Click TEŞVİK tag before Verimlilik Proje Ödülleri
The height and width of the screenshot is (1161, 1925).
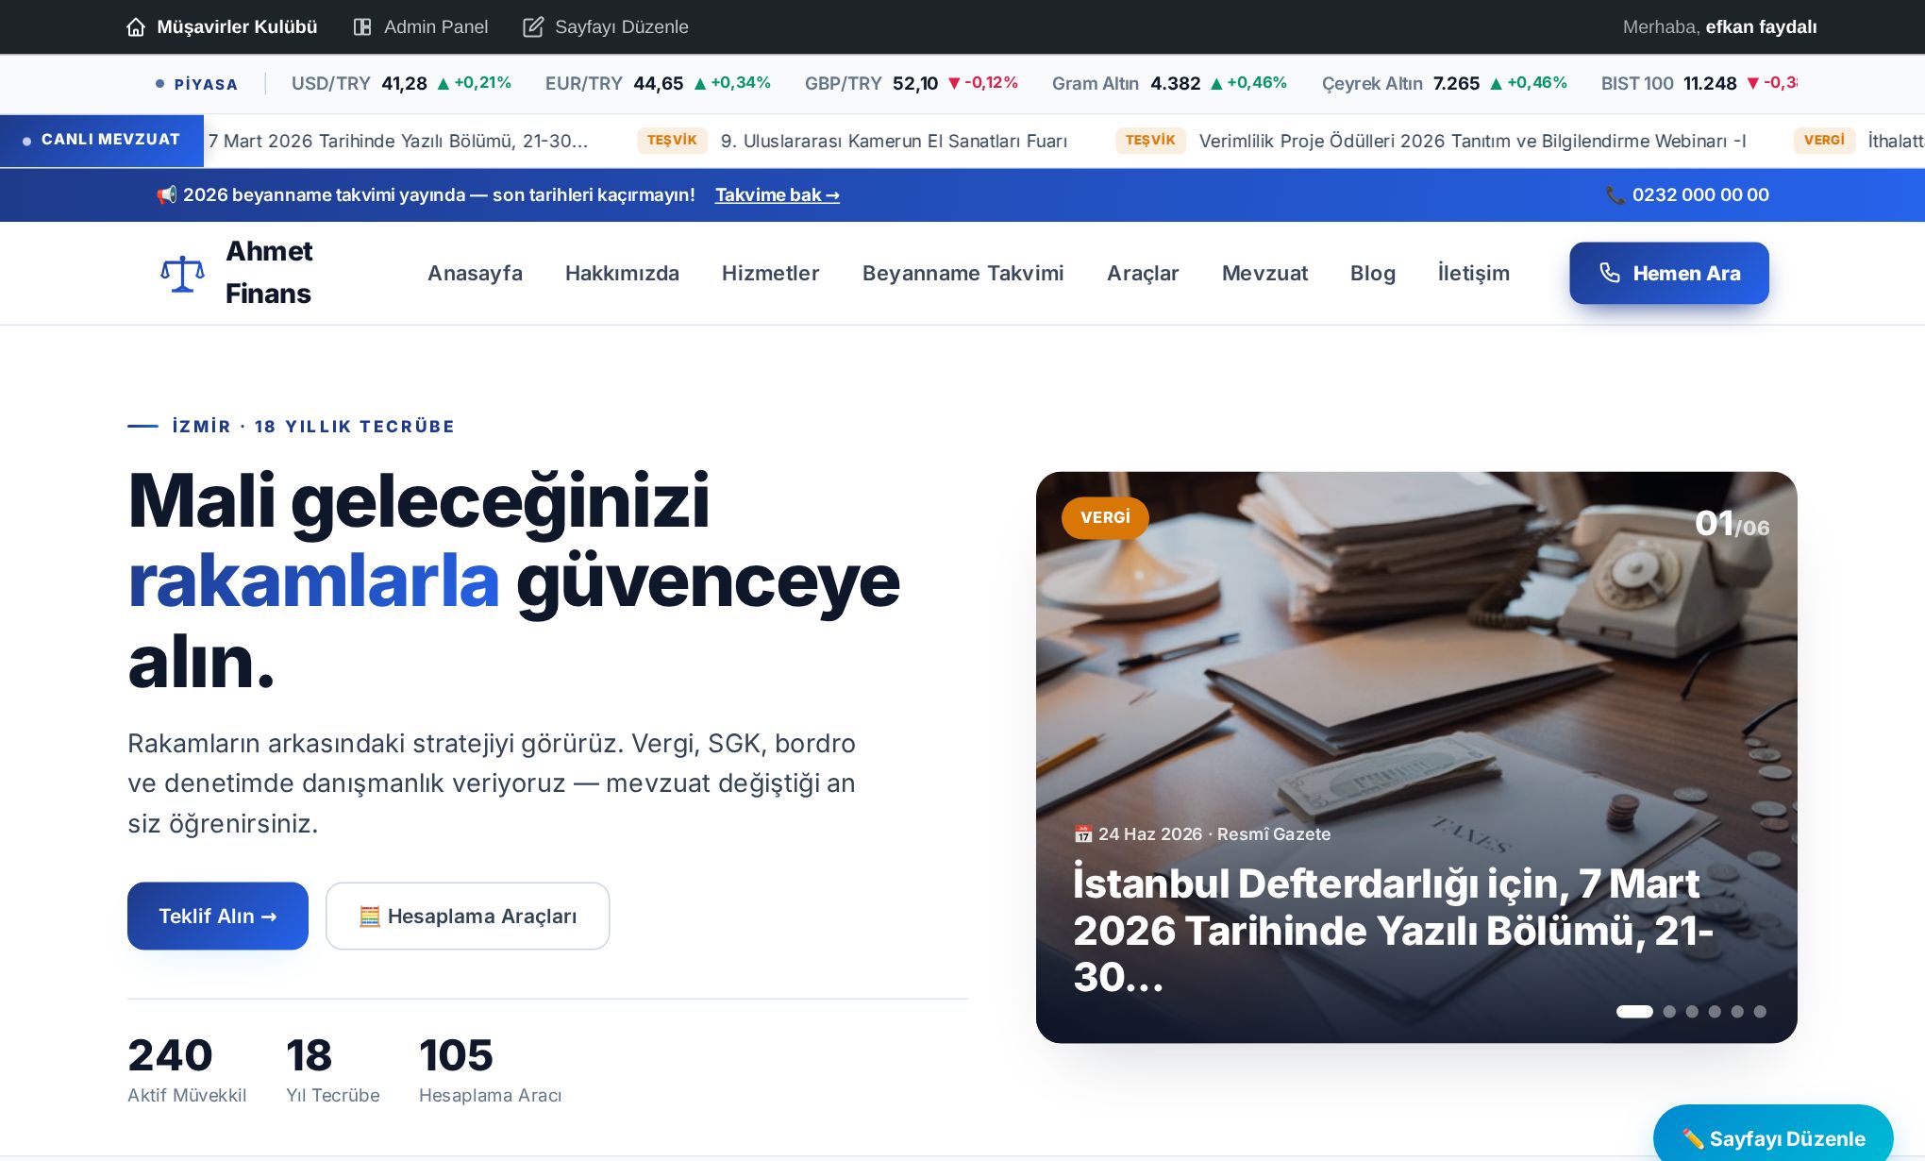tap(1150, 141)
